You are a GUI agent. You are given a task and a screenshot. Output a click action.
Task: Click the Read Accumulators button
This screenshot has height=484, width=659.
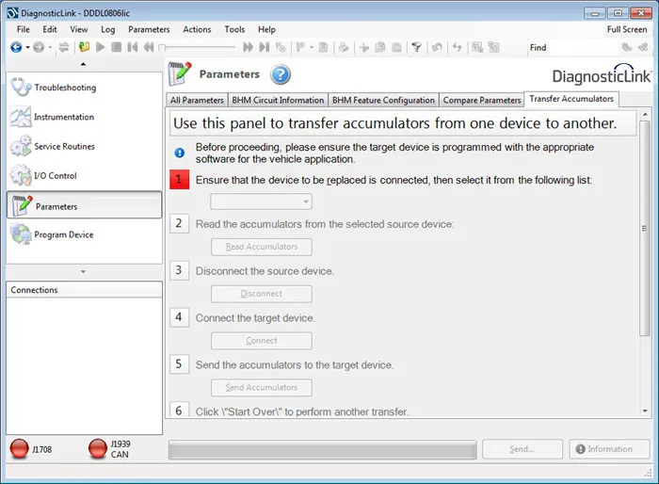(x=262, y=247)
